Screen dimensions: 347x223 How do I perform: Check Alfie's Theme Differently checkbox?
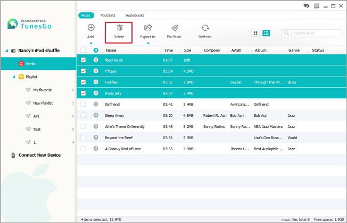pos(83,126)
